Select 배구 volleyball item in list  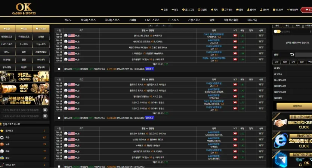[25, 158]
